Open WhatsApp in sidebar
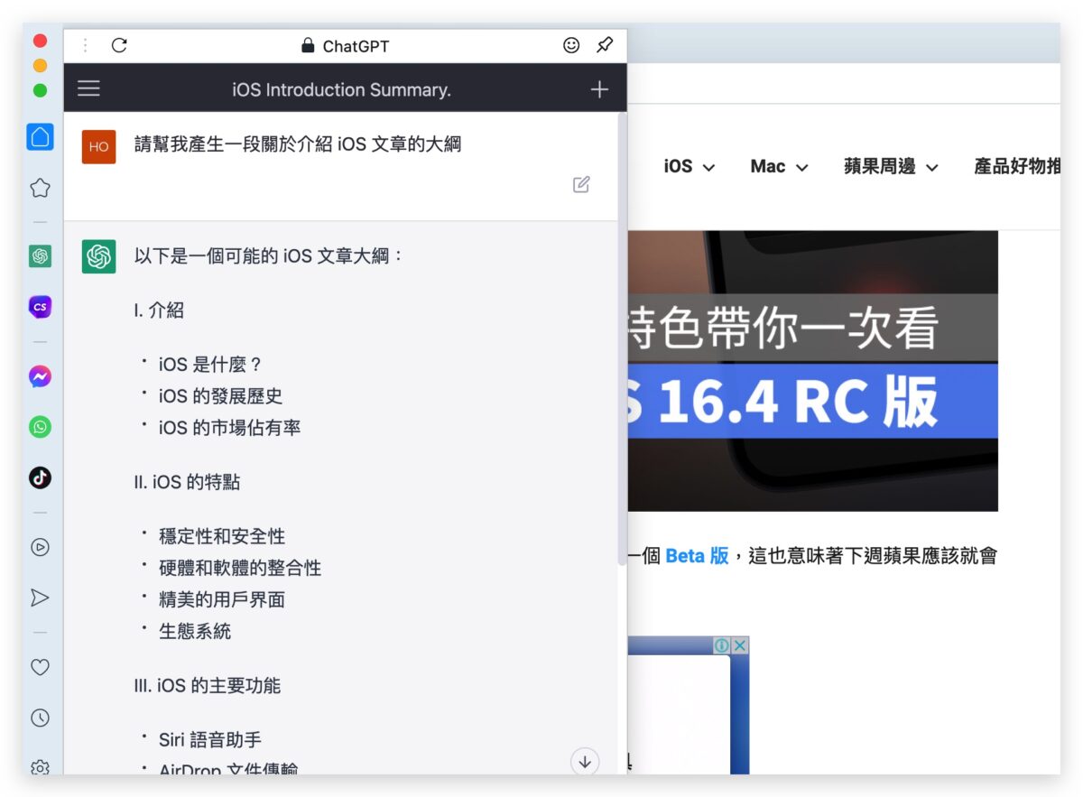Viewport: 1083px width, 797px height. pos(40,427)
